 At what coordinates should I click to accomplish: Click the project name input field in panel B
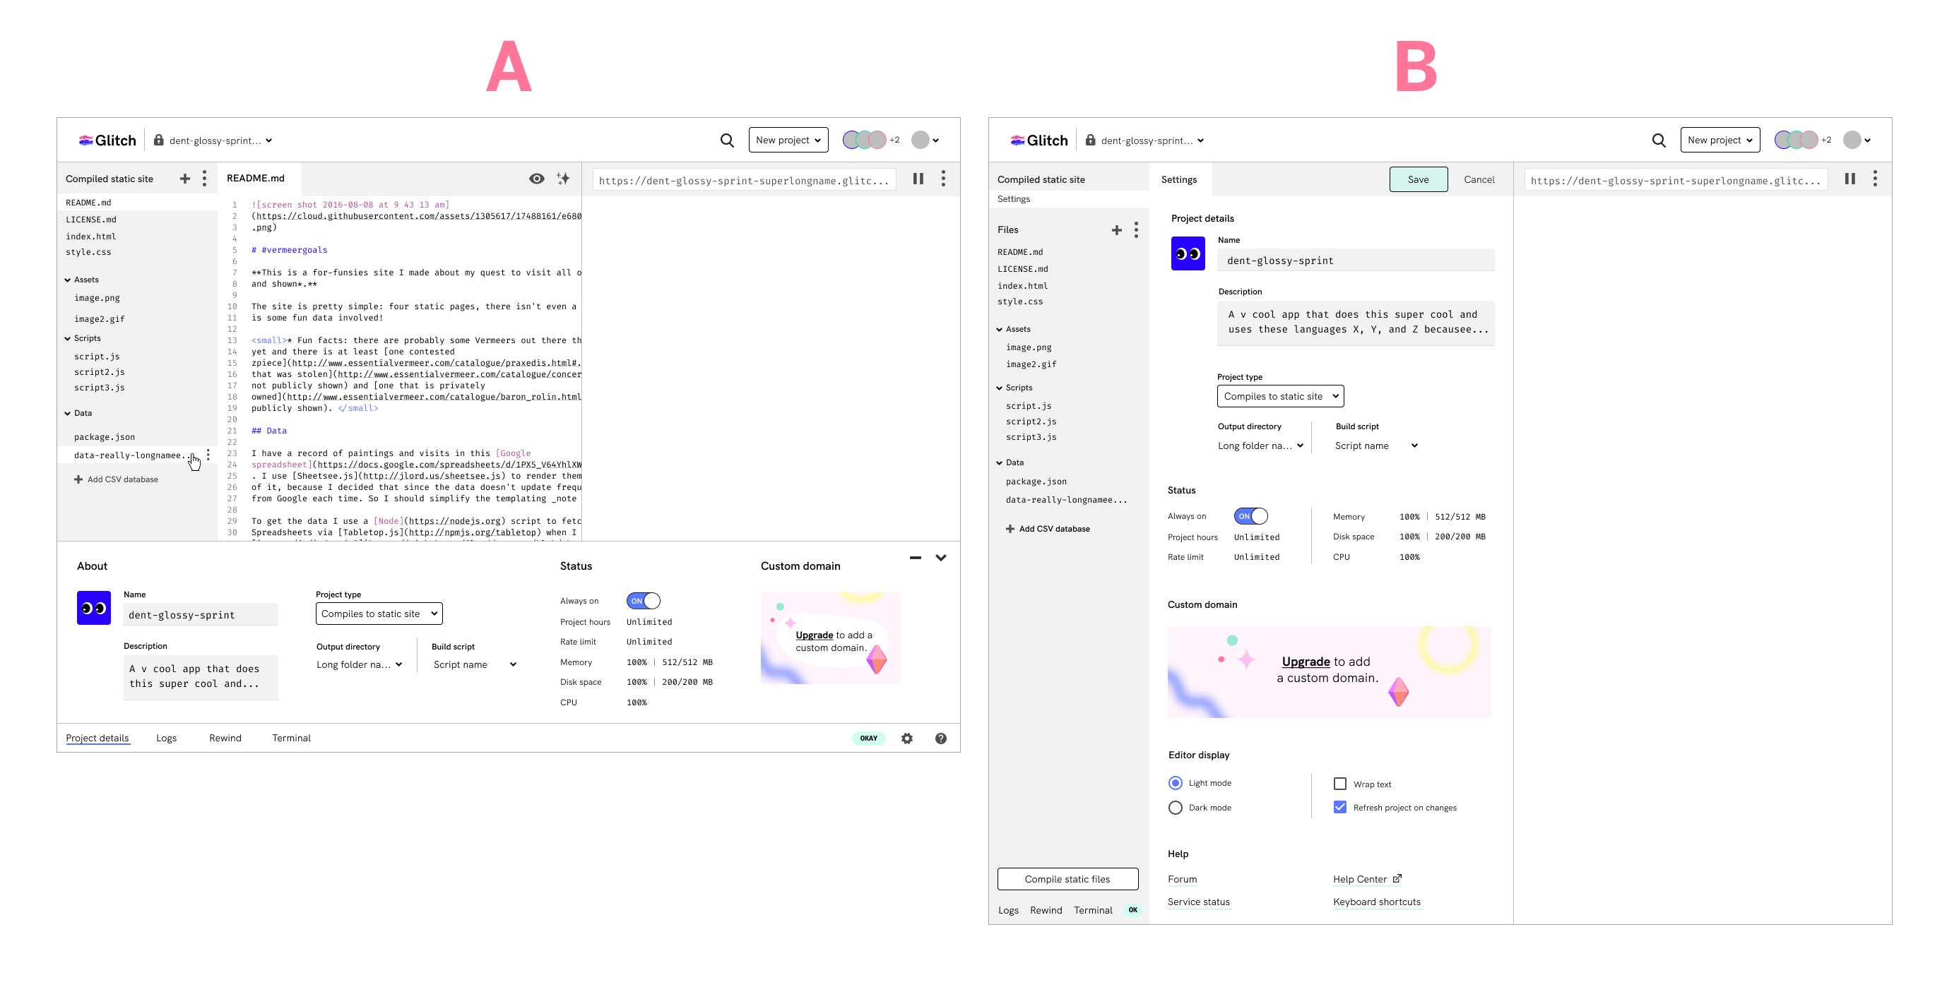(x=1355, y=261)
